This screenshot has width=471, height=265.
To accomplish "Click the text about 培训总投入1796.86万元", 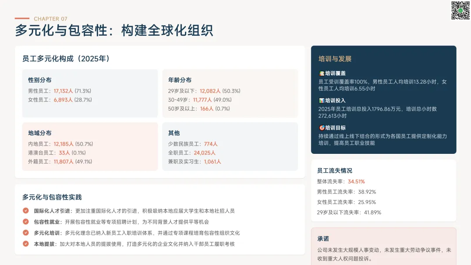I will coord(378,112).
